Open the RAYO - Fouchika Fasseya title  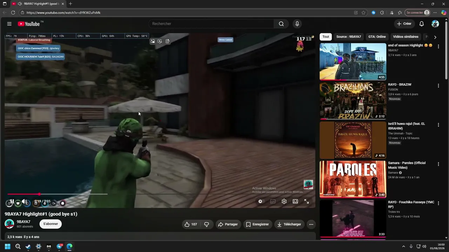pyautogui.click(x=411, y=204)
